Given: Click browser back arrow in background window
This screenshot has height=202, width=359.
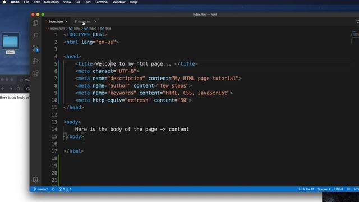Looking at the screenshot, I should point(3,89).
